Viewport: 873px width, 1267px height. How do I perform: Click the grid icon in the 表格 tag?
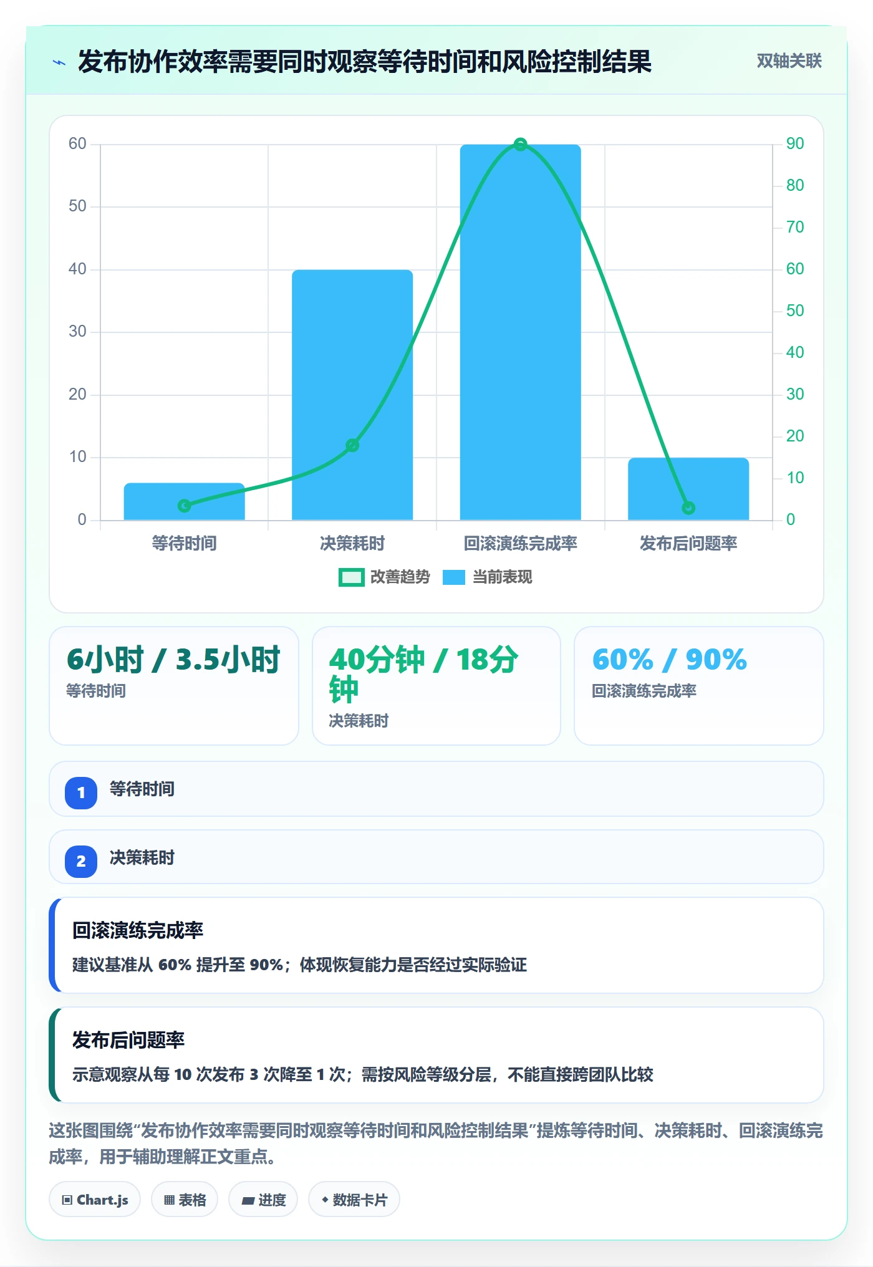[169, 1200]
